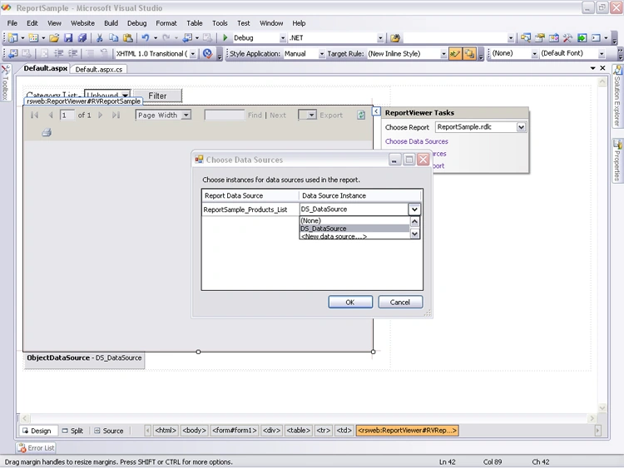
Task: Click the Reuse Existing Style icon
Action: [469, 54]
